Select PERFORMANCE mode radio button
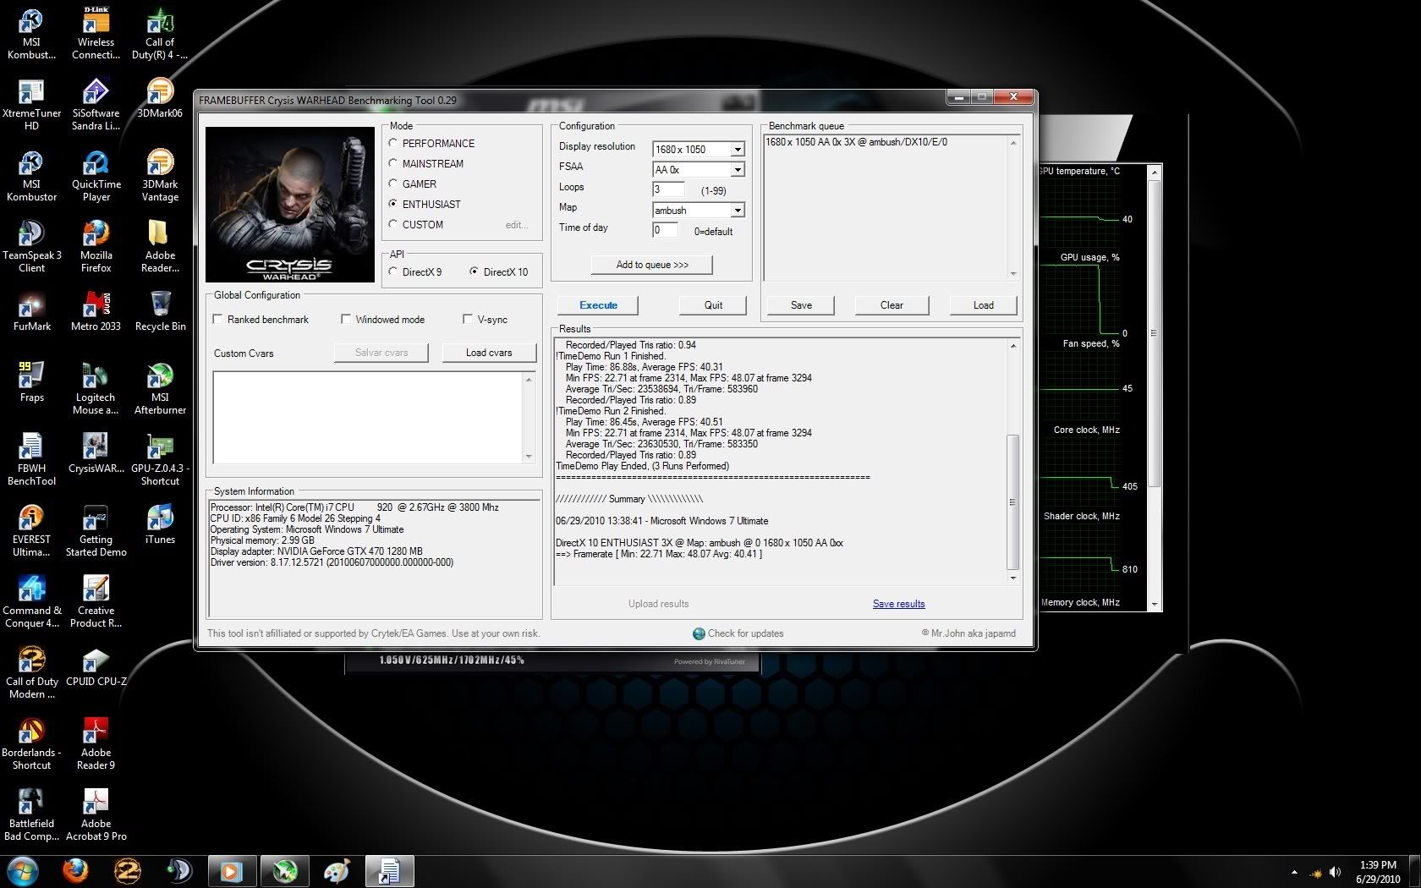 [392, 143]
